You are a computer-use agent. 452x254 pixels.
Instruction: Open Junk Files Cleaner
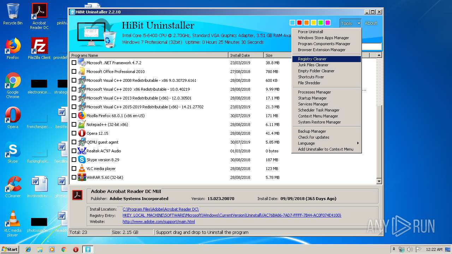[327, 65]
